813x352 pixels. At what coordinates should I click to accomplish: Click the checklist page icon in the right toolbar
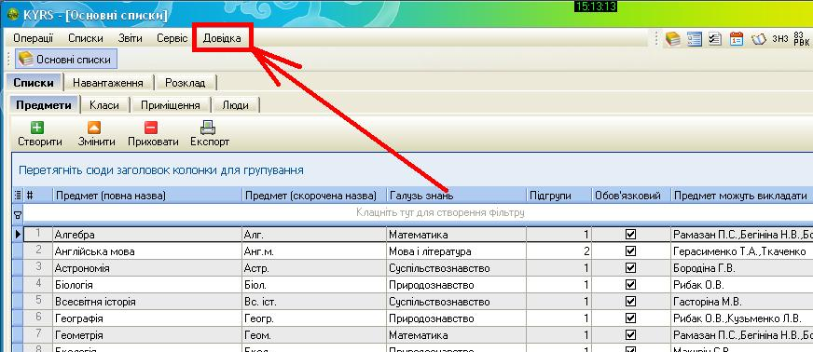point(715,39)
